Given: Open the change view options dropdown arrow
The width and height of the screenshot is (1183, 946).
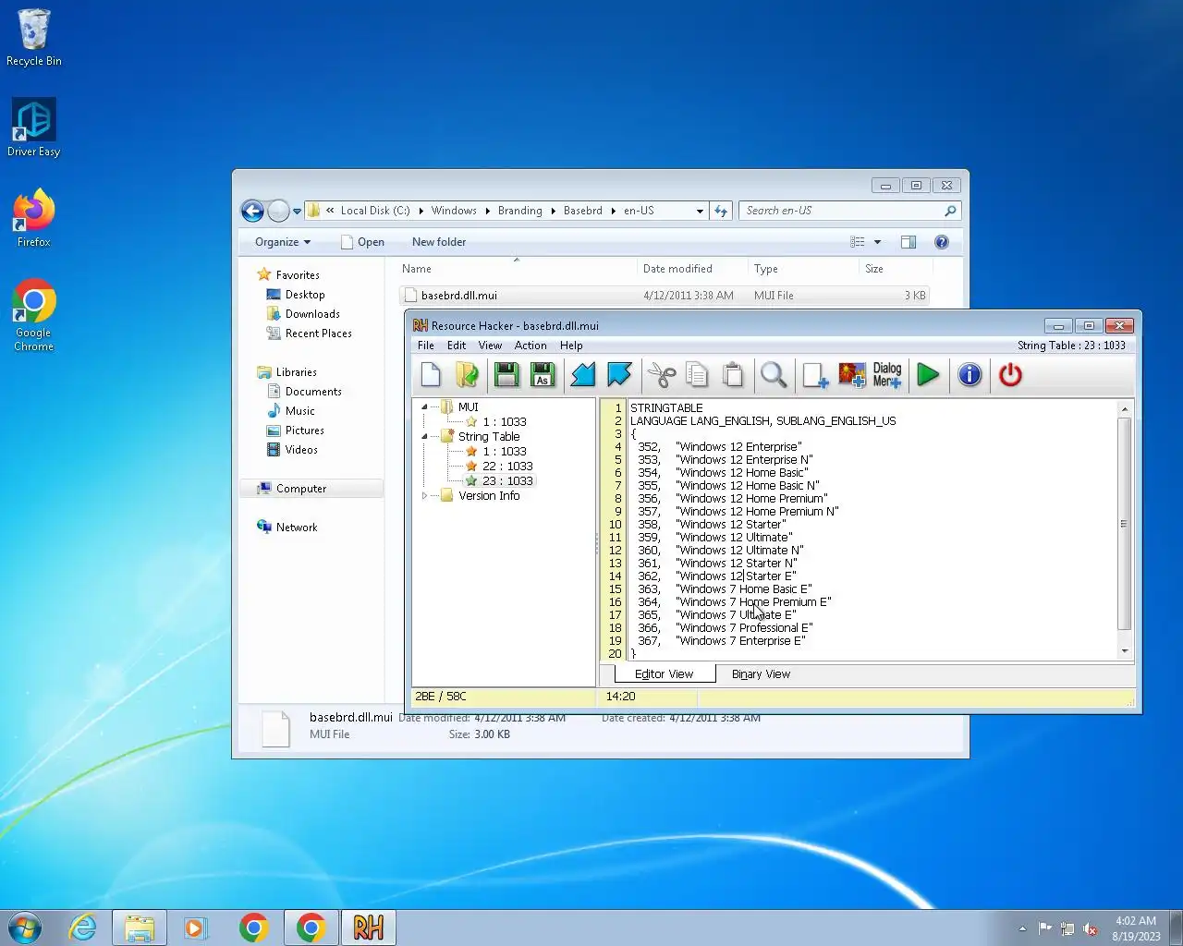Looking at the screenshot, I should coord(877,242).
